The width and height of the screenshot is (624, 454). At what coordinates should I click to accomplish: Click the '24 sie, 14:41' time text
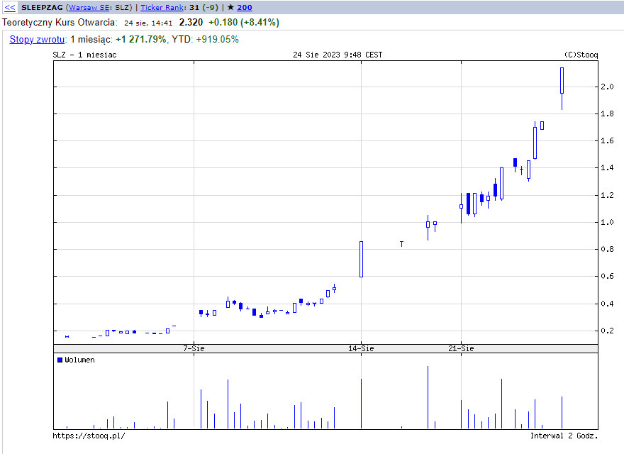pos(148,23)
